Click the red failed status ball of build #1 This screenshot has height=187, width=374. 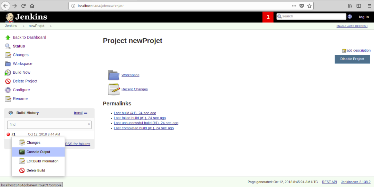point(8,134)
